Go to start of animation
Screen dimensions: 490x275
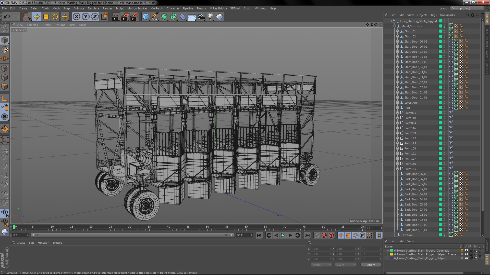click(x=259, y=235)
